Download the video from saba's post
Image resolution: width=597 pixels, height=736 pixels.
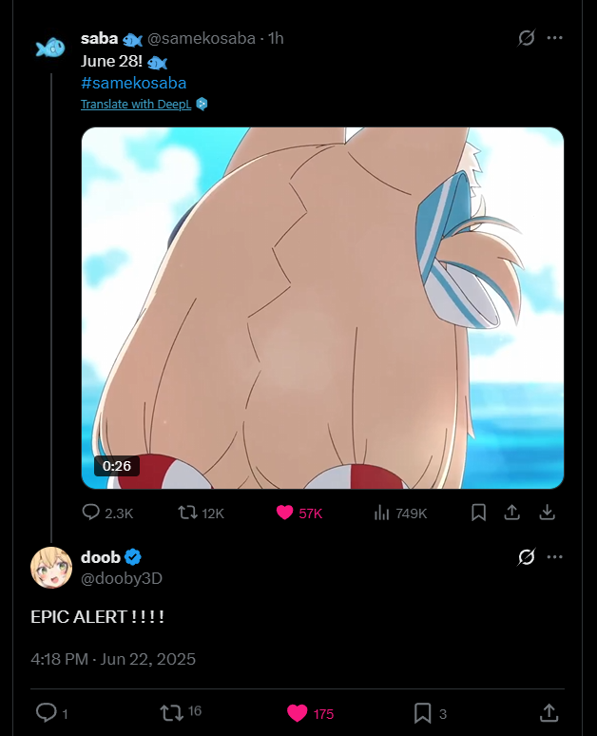(547, 513)
